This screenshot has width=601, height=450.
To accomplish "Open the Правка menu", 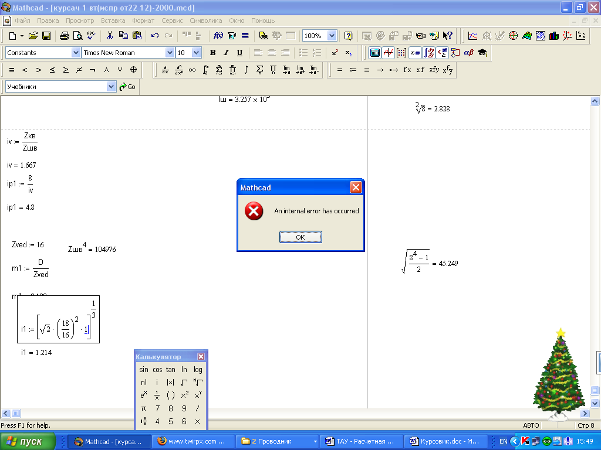I will [48, 21].
